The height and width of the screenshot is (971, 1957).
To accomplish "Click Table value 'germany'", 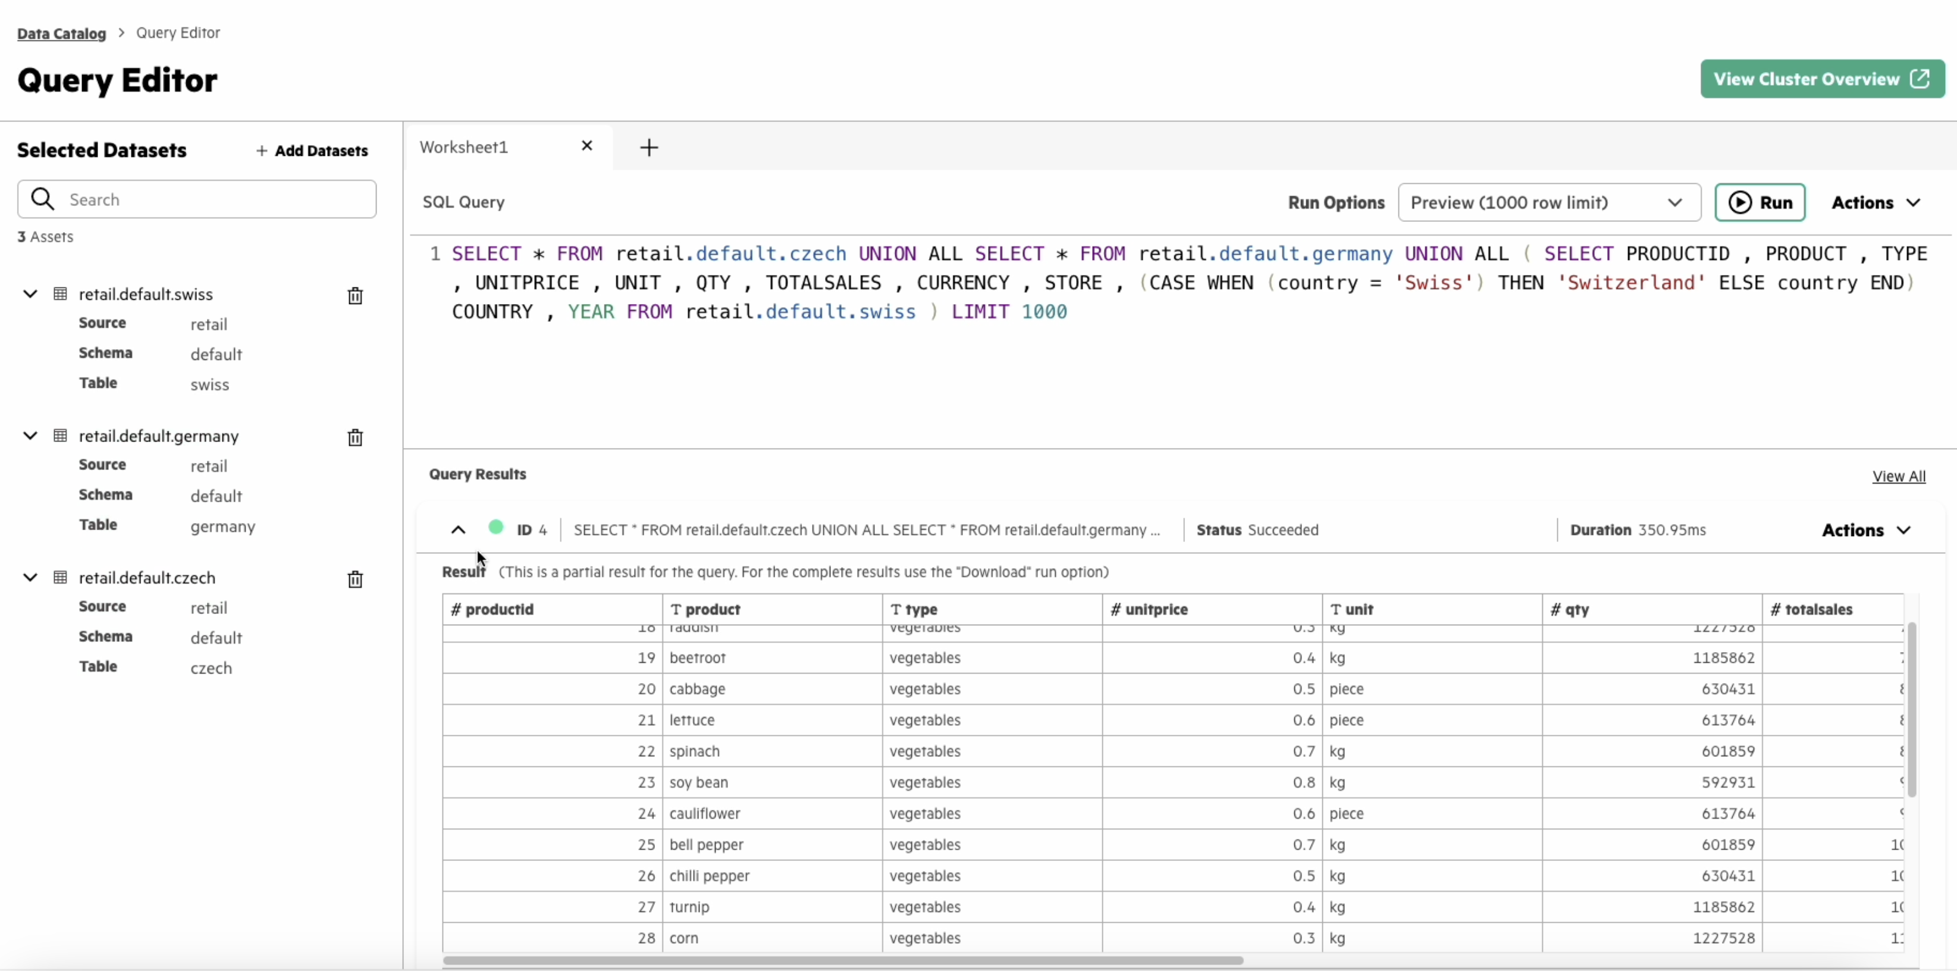I will (x=222, y=527).
